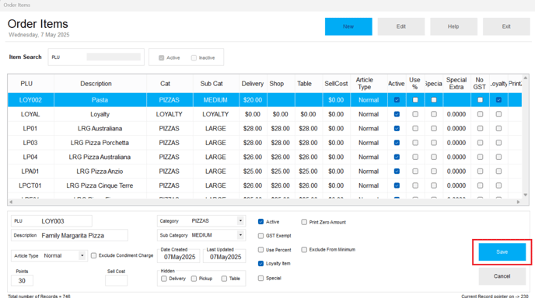Click the Help button
Viewport: 535px width, 298px height.
pyautogui.click(x=453, y=26)
